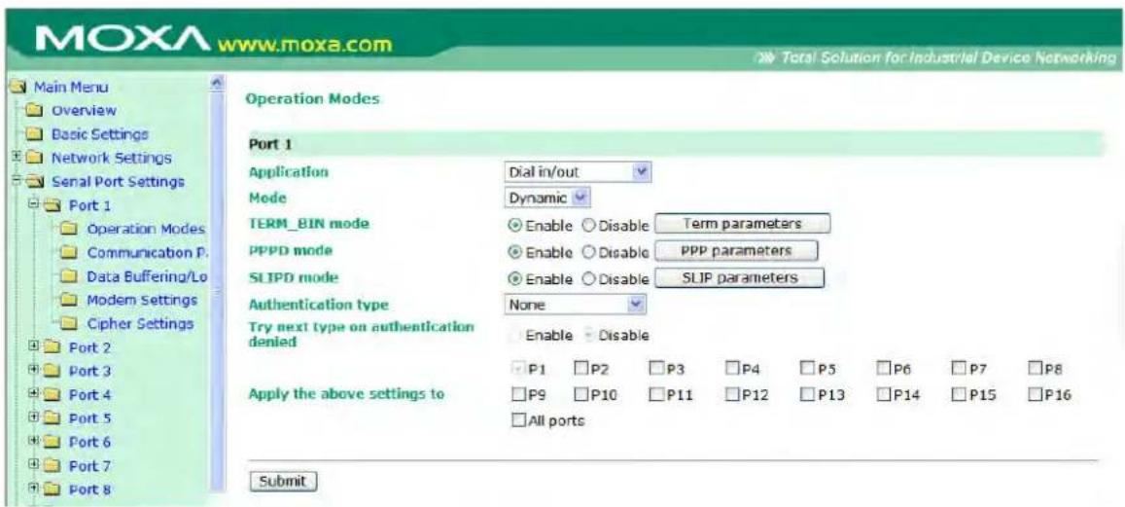Enable SLIPD mode radio button
Viewport: 1125px width, 507px height.
(513, 278)
